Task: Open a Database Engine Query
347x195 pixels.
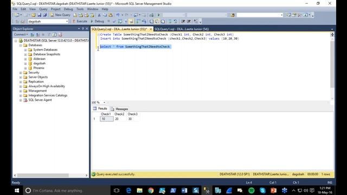Action: pyautogui.click(x=75, y=15)
